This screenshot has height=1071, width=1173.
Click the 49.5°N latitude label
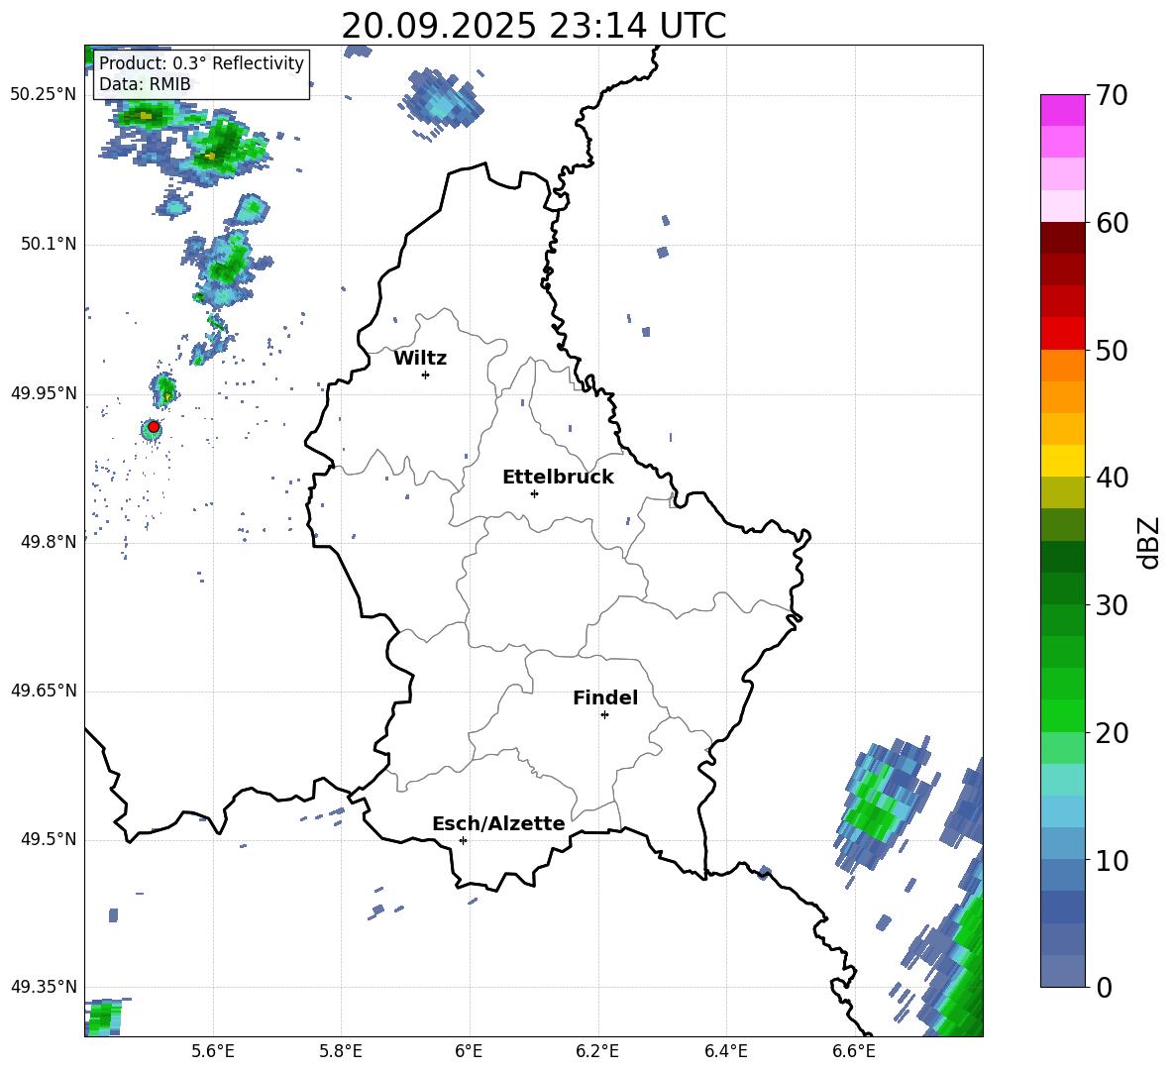[49, 839]
